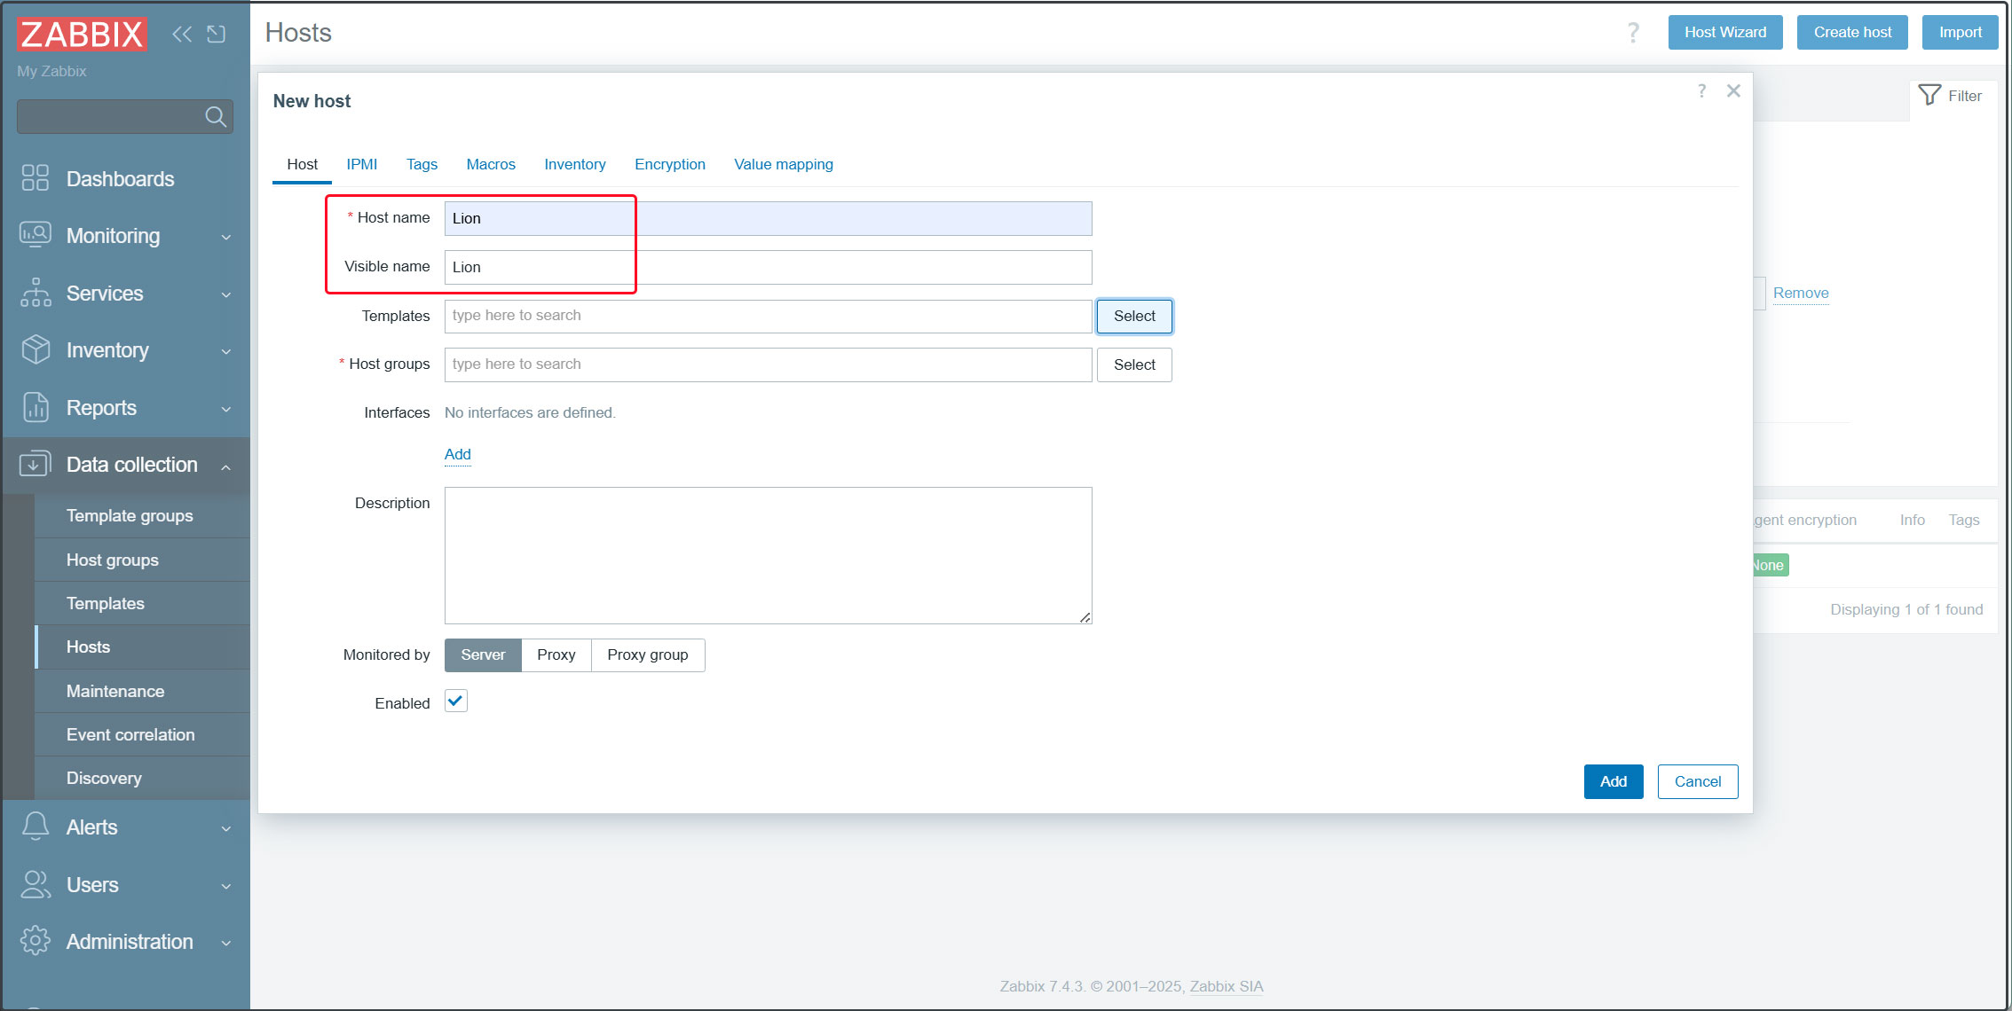Collapse the sidebar with double-chevron icon
The height and width of the screenshot is (1011, 2012).
pos(182,34)
